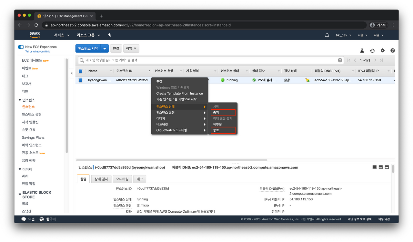This screenshot has height=242, width=413.
Task: Click the browser address bar
Action: tap(205, 25)
